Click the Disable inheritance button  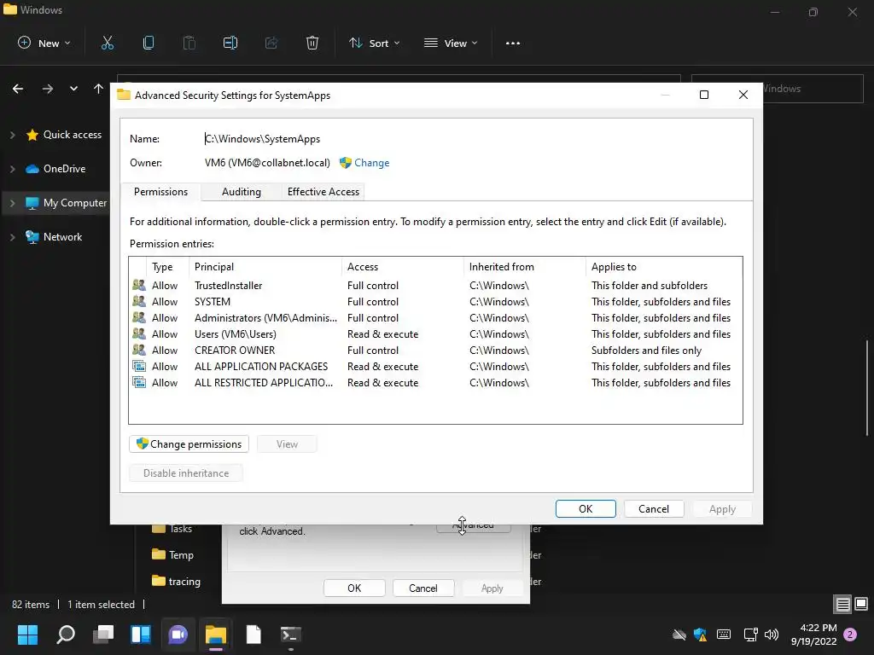pos(185,472)
